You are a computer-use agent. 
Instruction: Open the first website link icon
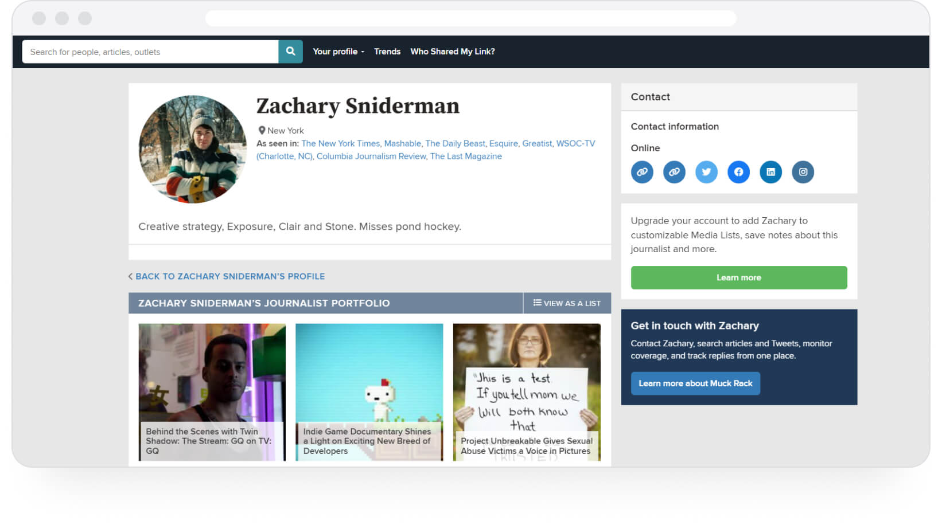point(642,172)
